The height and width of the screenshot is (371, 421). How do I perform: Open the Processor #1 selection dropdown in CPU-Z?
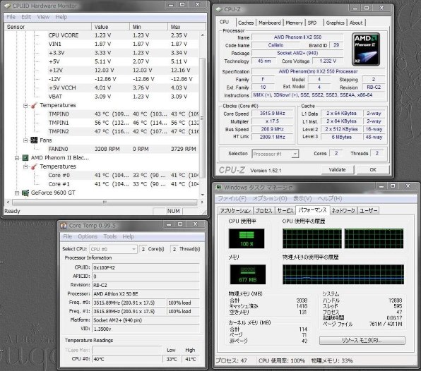(295, 154)
